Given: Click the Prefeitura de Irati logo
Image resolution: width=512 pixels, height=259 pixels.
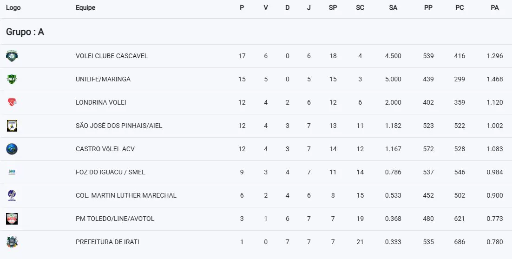Looking at the screenshot, I should [x=12, y=242].
